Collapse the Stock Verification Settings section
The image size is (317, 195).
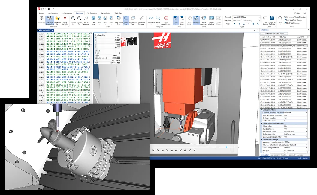(x=261, y=123)
